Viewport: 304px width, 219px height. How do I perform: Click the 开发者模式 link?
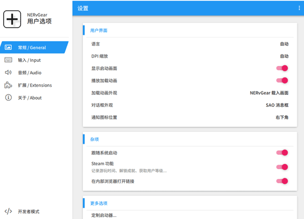tap(29, 211)
